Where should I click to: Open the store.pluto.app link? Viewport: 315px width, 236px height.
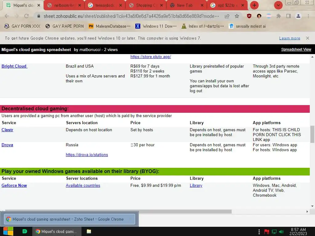[x=151, y=57]
